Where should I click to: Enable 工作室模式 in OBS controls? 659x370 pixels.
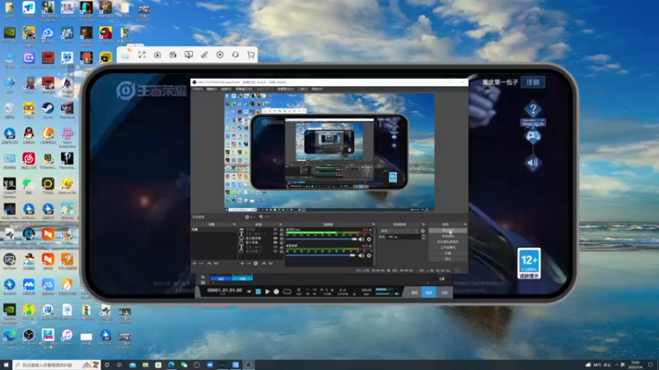pos(447,247)
